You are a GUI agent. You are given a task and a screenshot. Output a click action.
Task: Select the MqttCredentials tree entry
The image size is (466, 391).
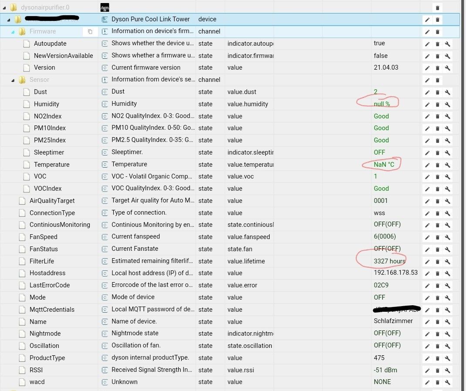pos(52,310)
